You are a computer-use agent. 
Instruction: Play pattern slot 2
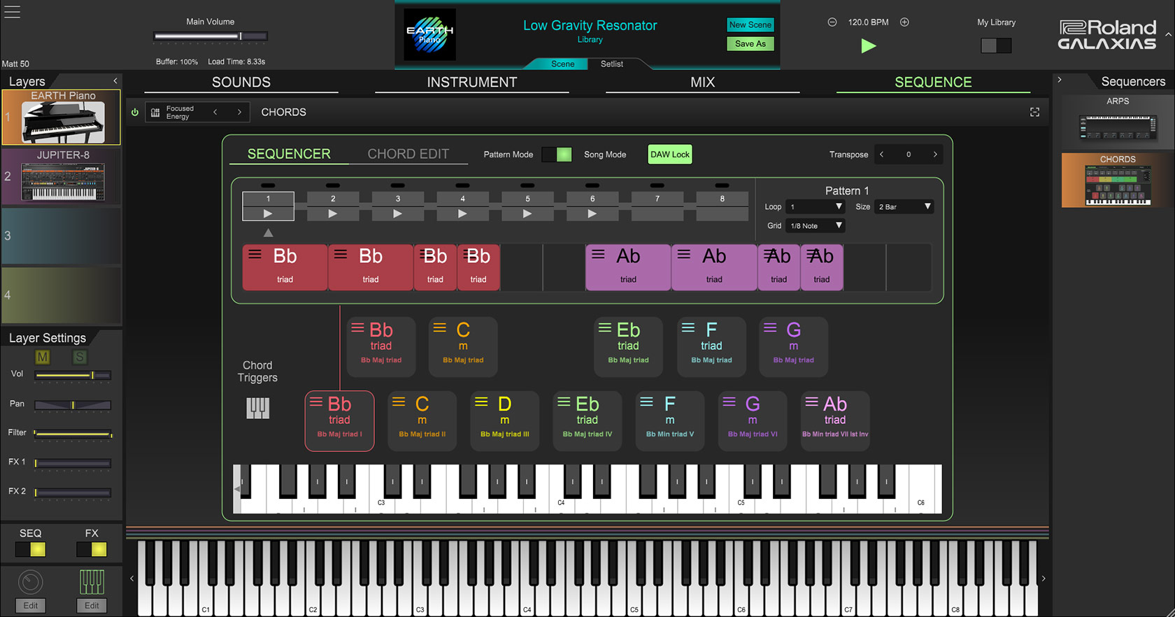pos(333,214)
